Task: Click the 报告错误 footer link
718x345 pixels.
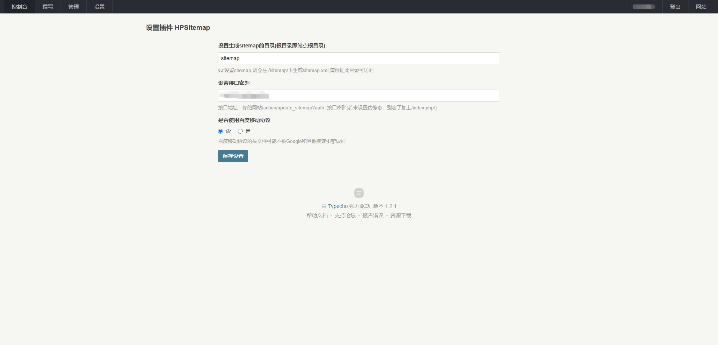Action: point(373,215)
